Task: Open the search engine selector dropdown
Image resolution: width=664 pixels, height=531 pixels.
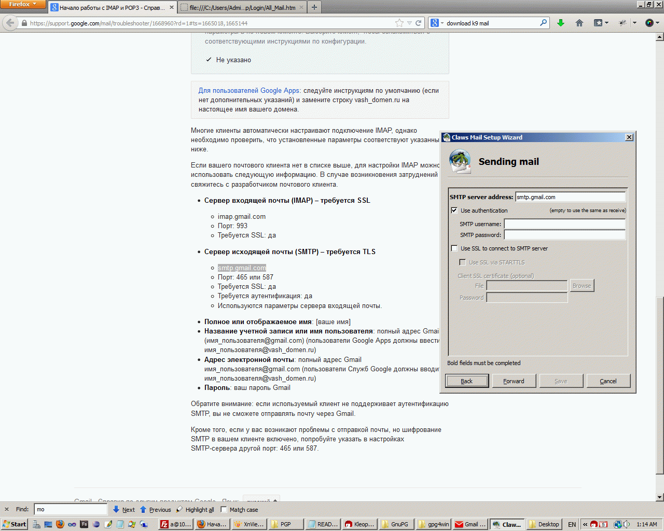Action: (x=436, y=23)
